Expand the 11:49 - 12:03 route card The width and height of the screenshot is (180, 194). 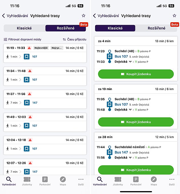pos(45,122)
